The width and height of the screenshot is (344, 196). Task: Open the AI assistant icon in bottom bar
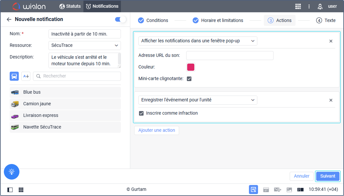pyautogui.click(x=253, y=190)
